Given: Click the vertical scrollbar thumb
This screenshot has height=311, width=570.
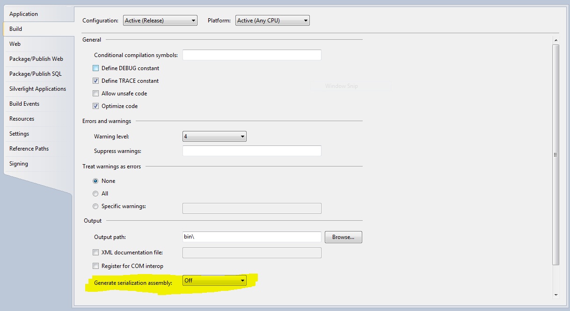Looking at the screenshot, I should 556,154.
